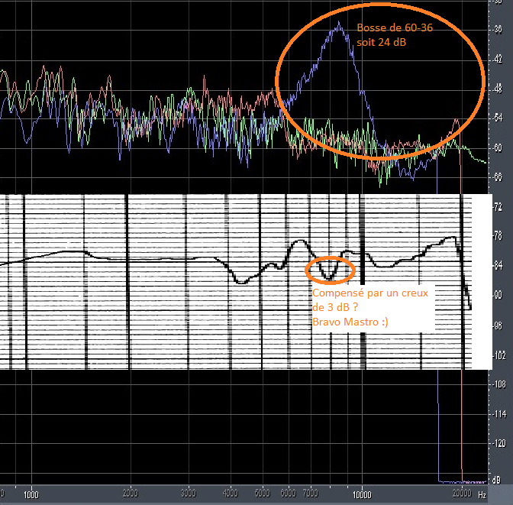Click the red spectrum spike near 20000 Hz

457,121
